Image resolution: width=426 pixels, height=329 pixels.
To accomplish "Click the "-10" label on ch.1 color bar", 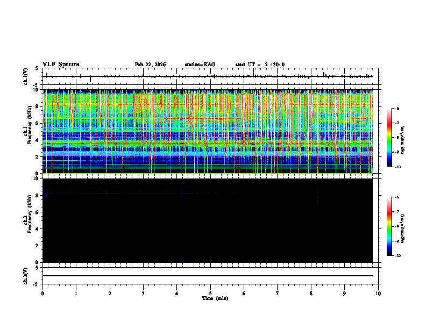I will [397, 167].
